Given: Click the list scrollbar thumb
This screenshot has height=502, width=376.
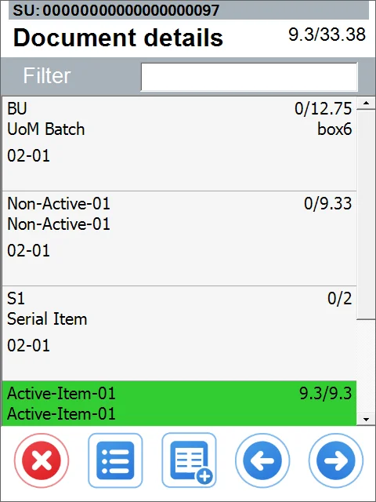Looking at the screenshot, I should coord(366,214).
